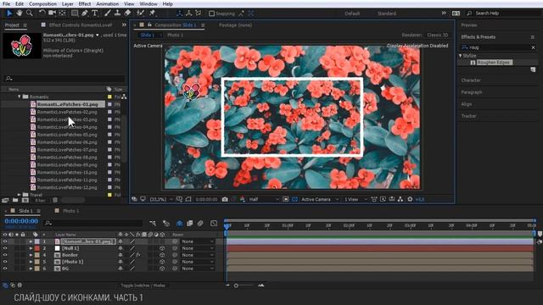Viewport: 543px width, 305px height.
Task: Select the Selection arrow tool
Action: pos(9,14)
